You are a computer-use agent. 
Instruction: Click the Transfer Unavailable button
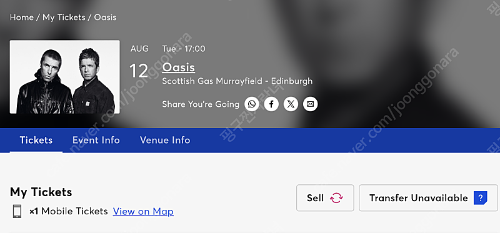click(428, 198)
